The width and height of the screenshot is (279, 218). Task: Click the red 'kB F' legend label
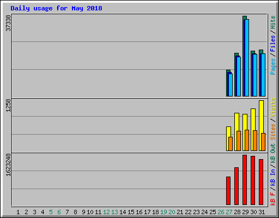tap(273, 199)
